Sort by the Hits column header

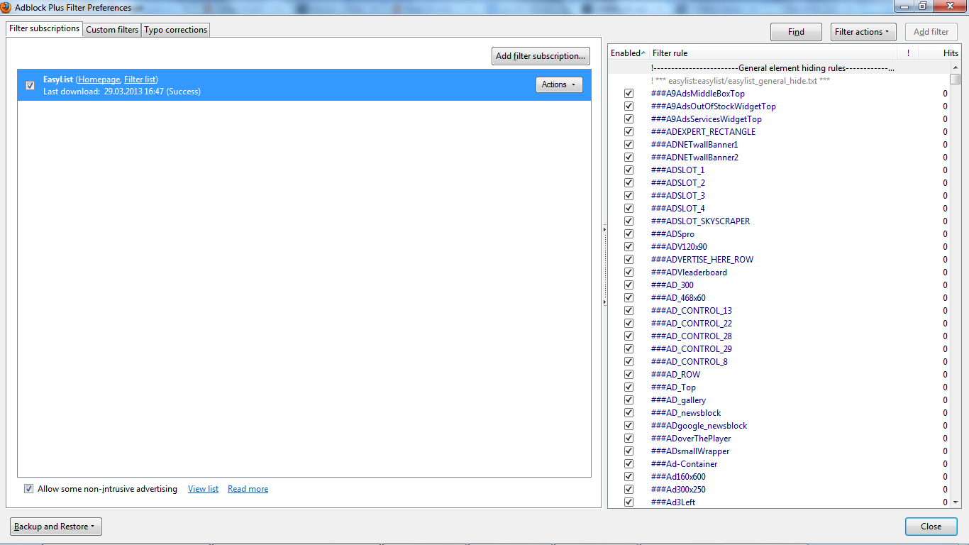point(939,53)
